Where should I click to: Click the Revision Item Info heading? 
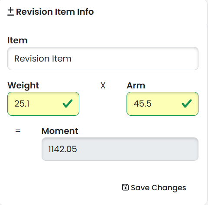pyautogui.click(x=55, y=12)
